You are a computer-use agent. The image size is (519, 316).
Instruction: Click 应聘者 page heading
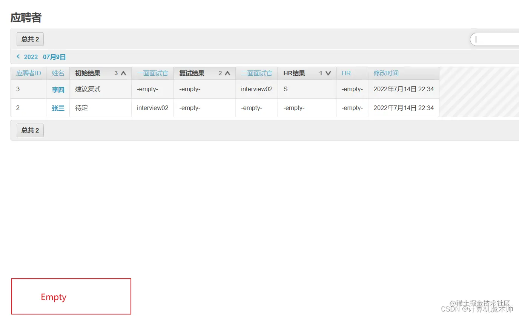click(26, 18)
